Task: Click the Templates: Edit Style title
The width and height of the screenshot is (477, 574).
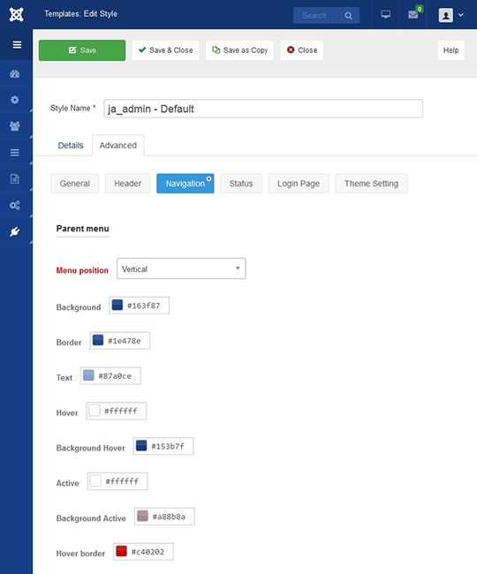Action: click(x=80, y=14)
